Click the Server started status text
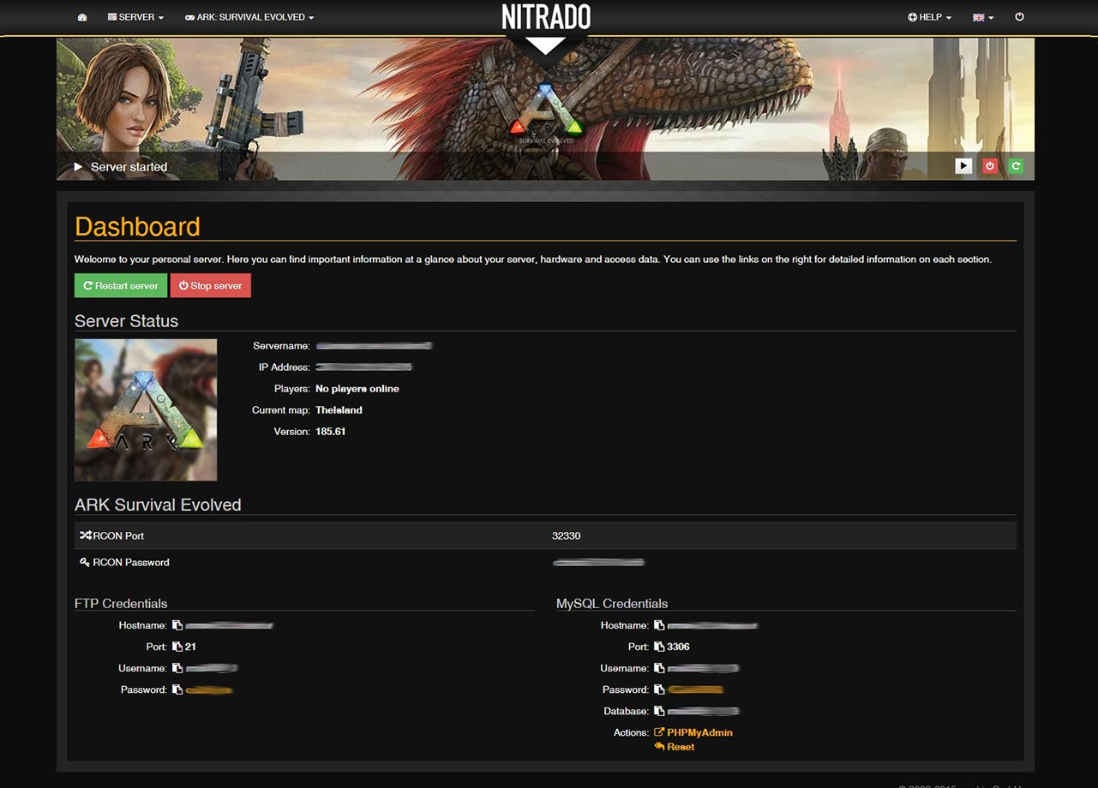This screenshot has height=788, width=1098. coord(129,167)
